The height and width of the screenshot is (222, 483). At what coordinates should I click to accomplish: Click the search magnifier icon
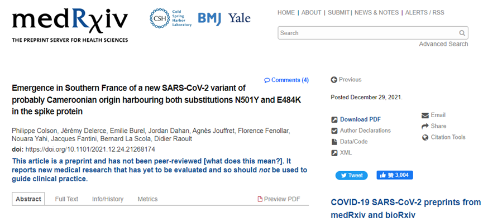click(462, 33)
